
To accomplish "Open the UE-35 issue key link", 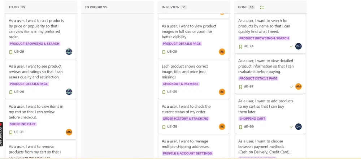I will coord(172,92).
